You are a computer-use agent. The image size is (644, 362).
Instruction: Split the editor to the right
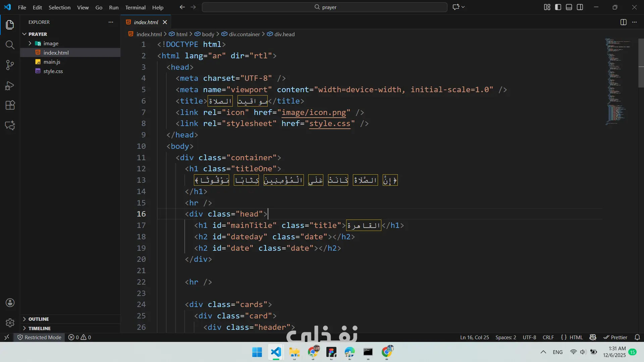coord(623,22)
